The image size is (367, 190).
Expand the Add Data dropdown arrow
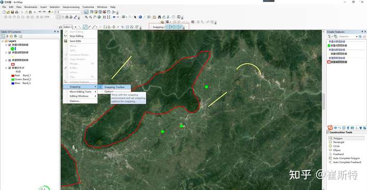point(53,12)
